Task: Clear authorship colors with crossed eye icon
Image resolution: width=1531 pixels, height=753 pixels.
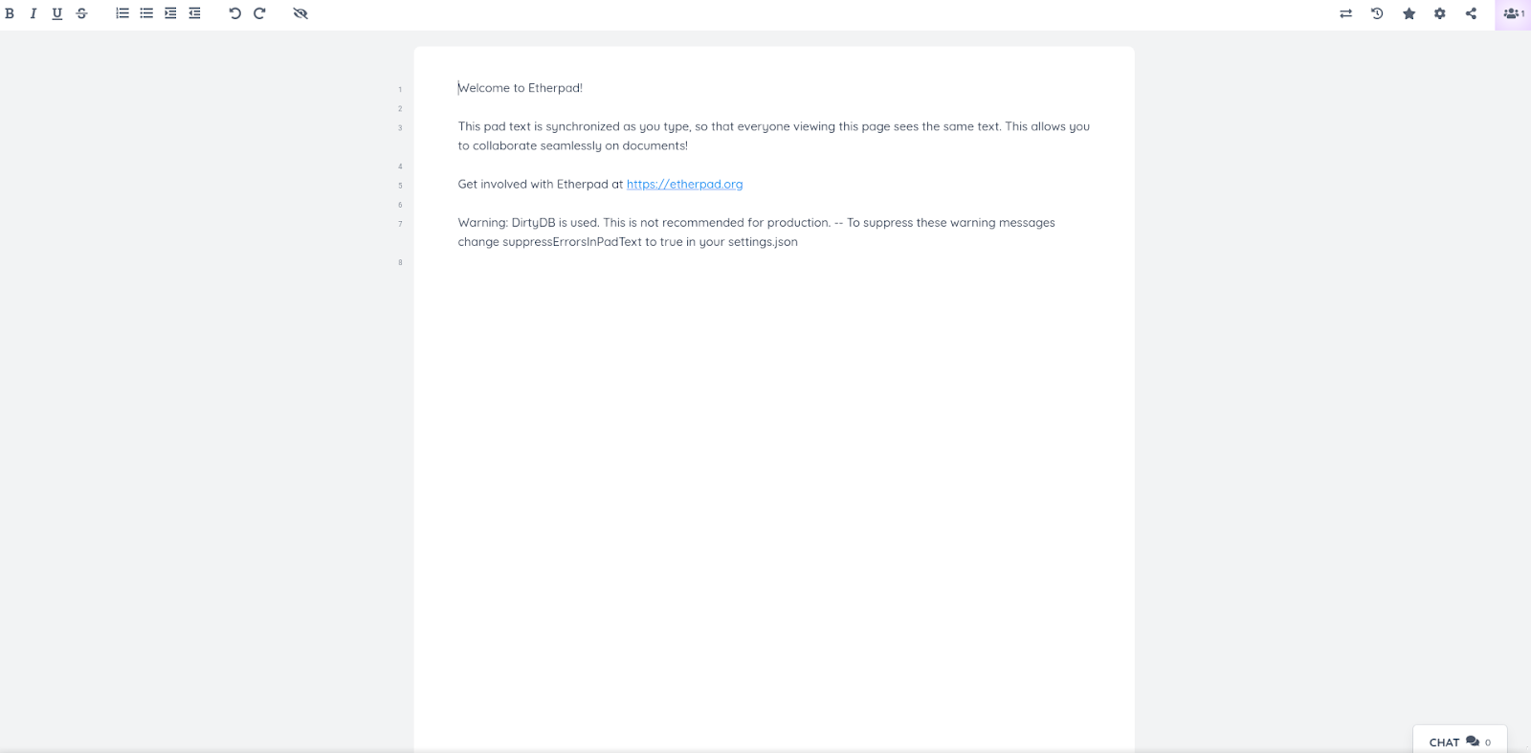Action: [x=300, y=13]
